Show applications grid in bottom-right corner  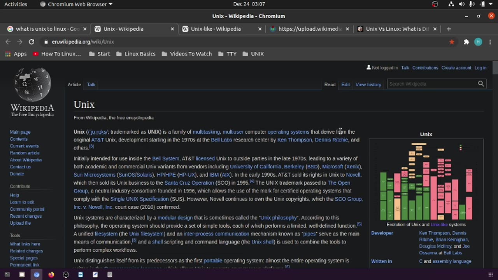490,275
